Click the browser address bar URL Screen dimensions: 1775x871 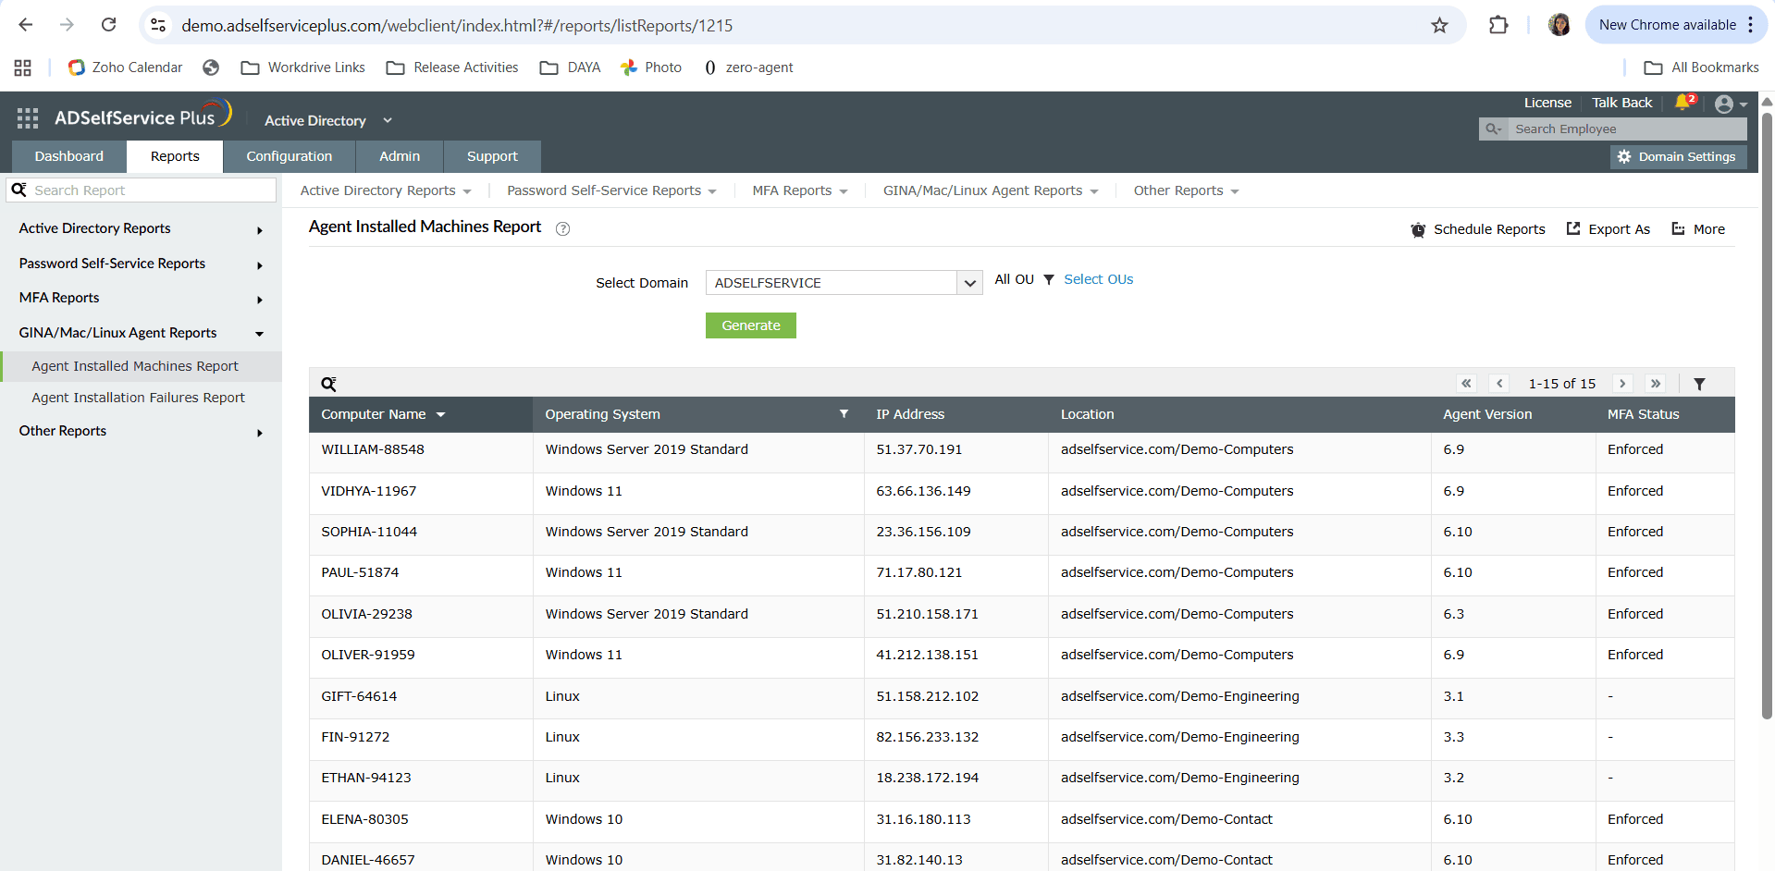point(457,26)
